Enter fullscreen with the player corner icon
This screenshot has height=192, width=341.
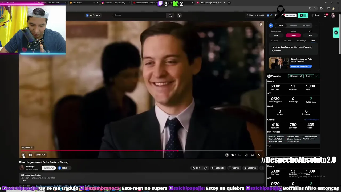pos(259,155)
